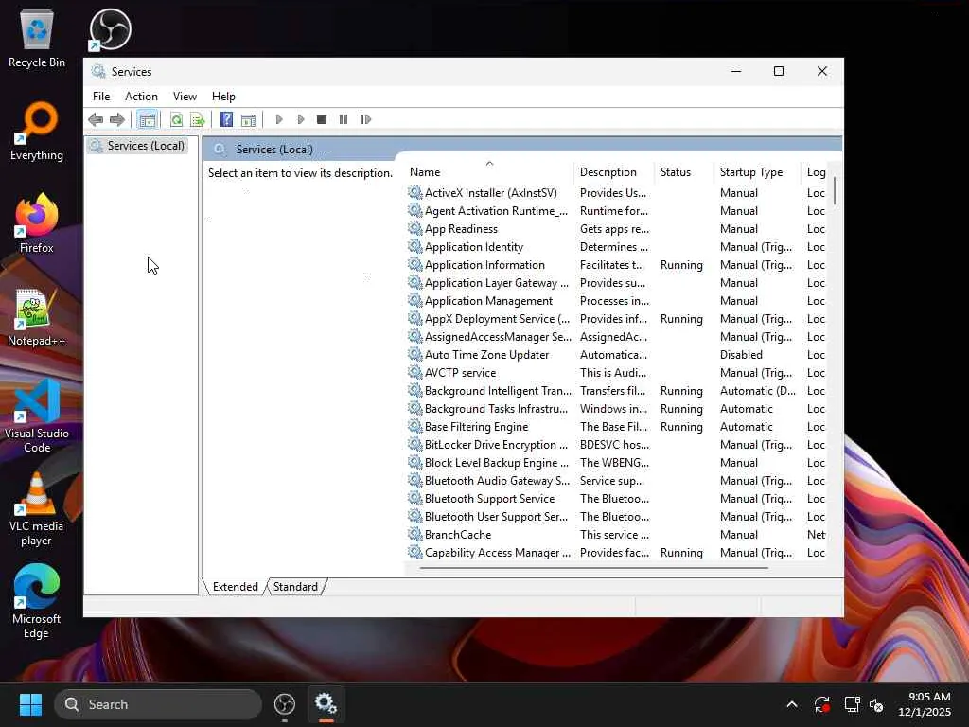The width and height of the screenshot is (969, 727).
Task: Select the BranchCache service row
Action: pyautogui.click(x=457, y=535)
